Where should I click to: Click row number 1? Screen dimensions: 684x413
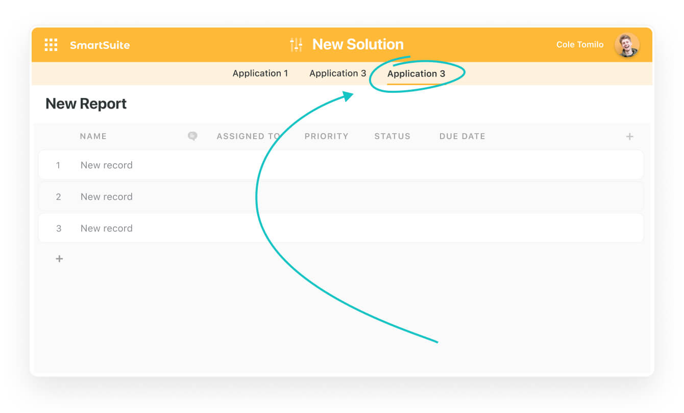[58, 165]
